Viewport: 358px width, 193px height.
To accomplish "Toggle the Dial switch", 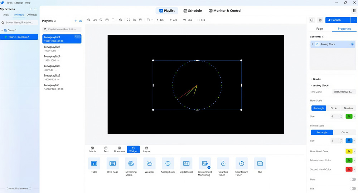I will click(353, 188).
